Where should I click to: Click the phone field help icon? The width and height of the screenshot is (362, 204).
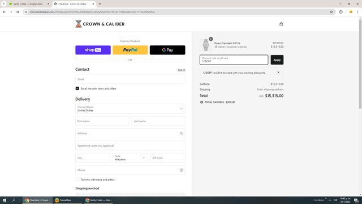pos(181,170)
